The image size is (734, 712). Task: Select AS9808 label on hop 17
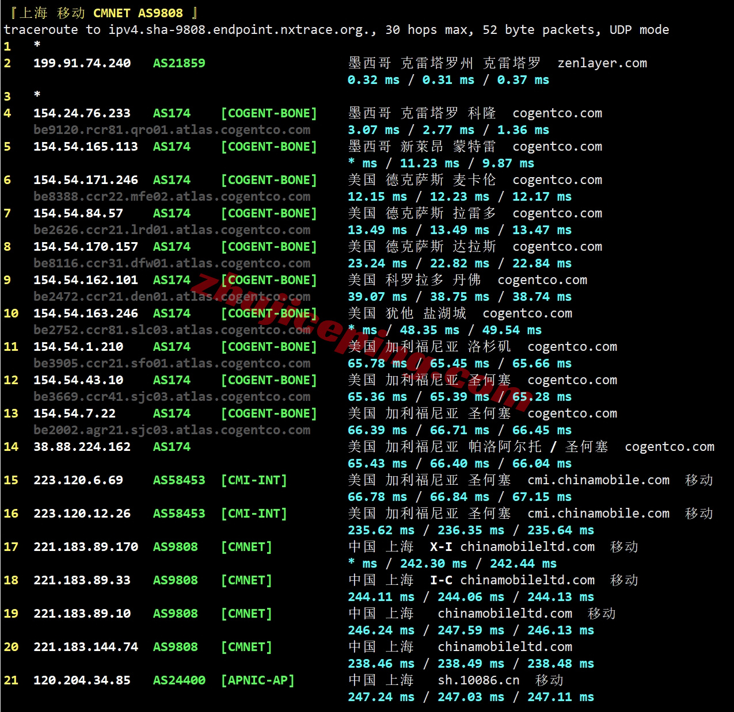coord(175,547)
